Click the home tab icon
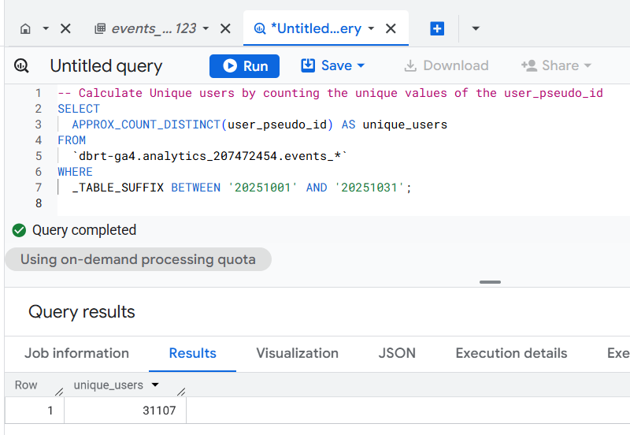The width and height of the screenshot is (630, 435). coord(25,29)
